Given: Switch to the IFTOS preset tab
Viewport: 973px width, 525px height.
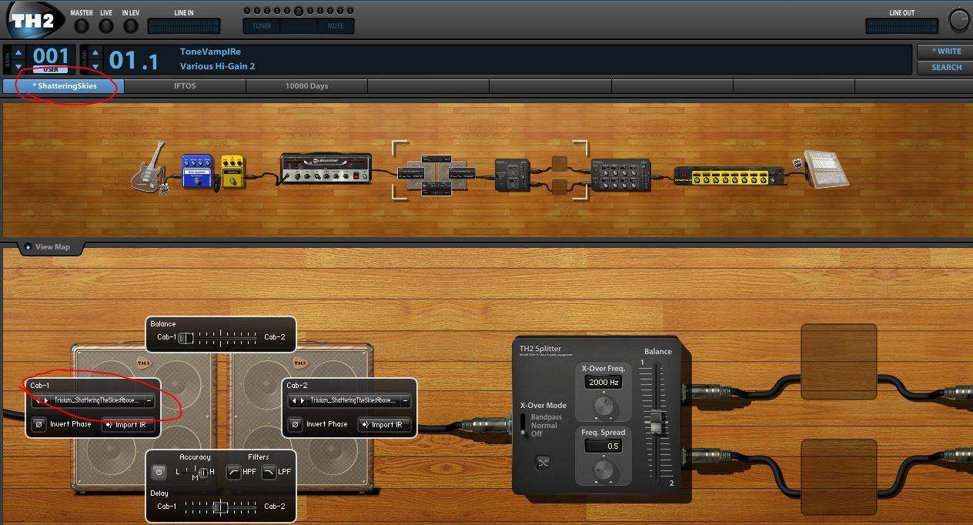Looking at the screenshot, I should [x=185, y=86].
